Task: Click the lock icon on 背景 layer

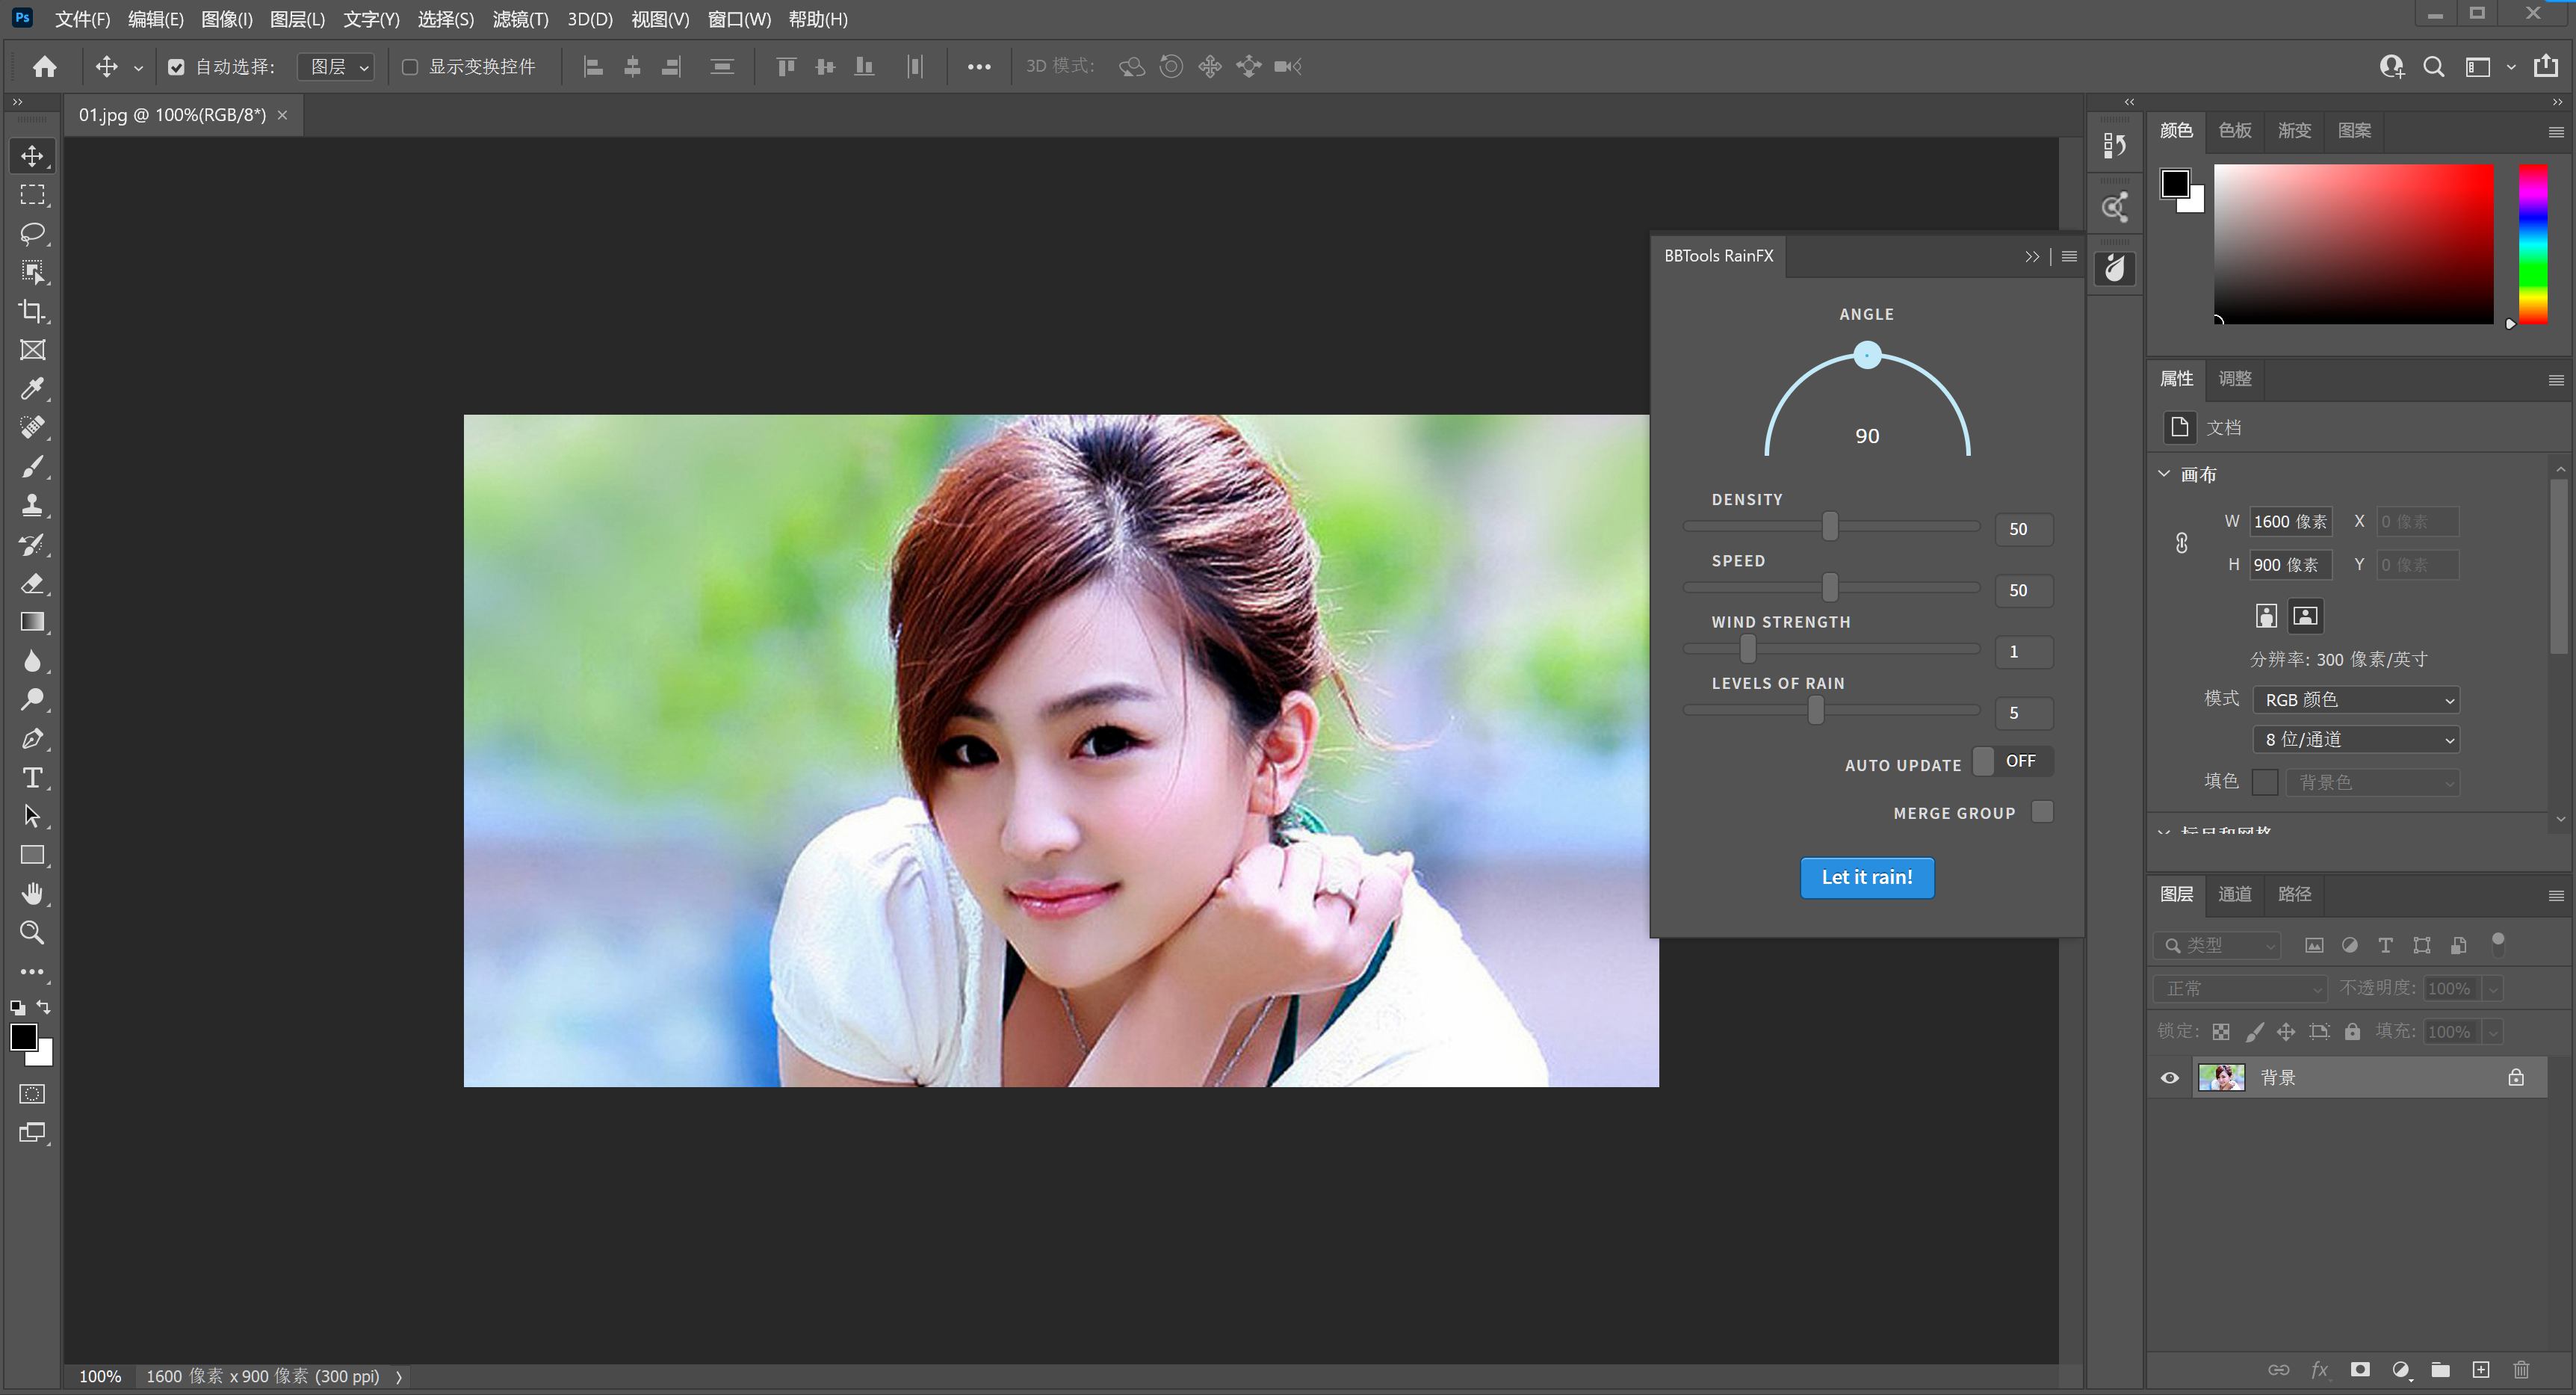Action: [x=2515, y=1078]
